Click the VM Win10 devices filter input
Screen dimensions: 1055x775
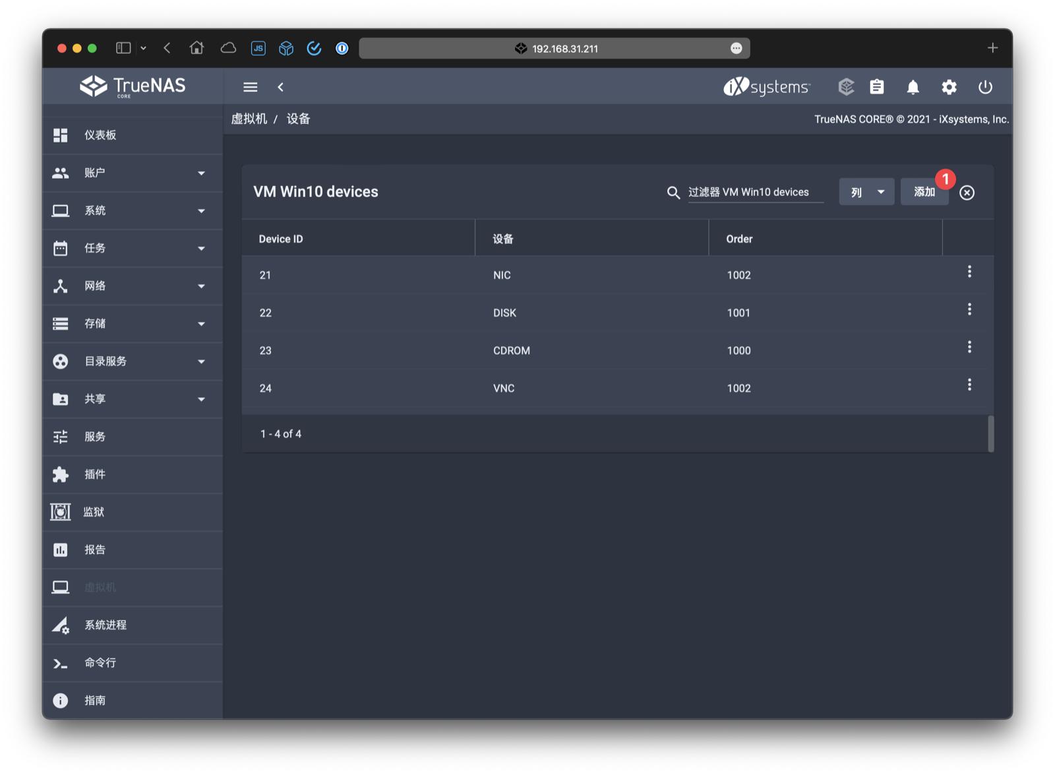(x=756, y=192)
